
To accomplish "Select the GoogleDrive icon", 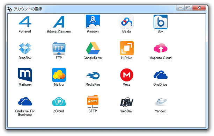I will 93,48.
